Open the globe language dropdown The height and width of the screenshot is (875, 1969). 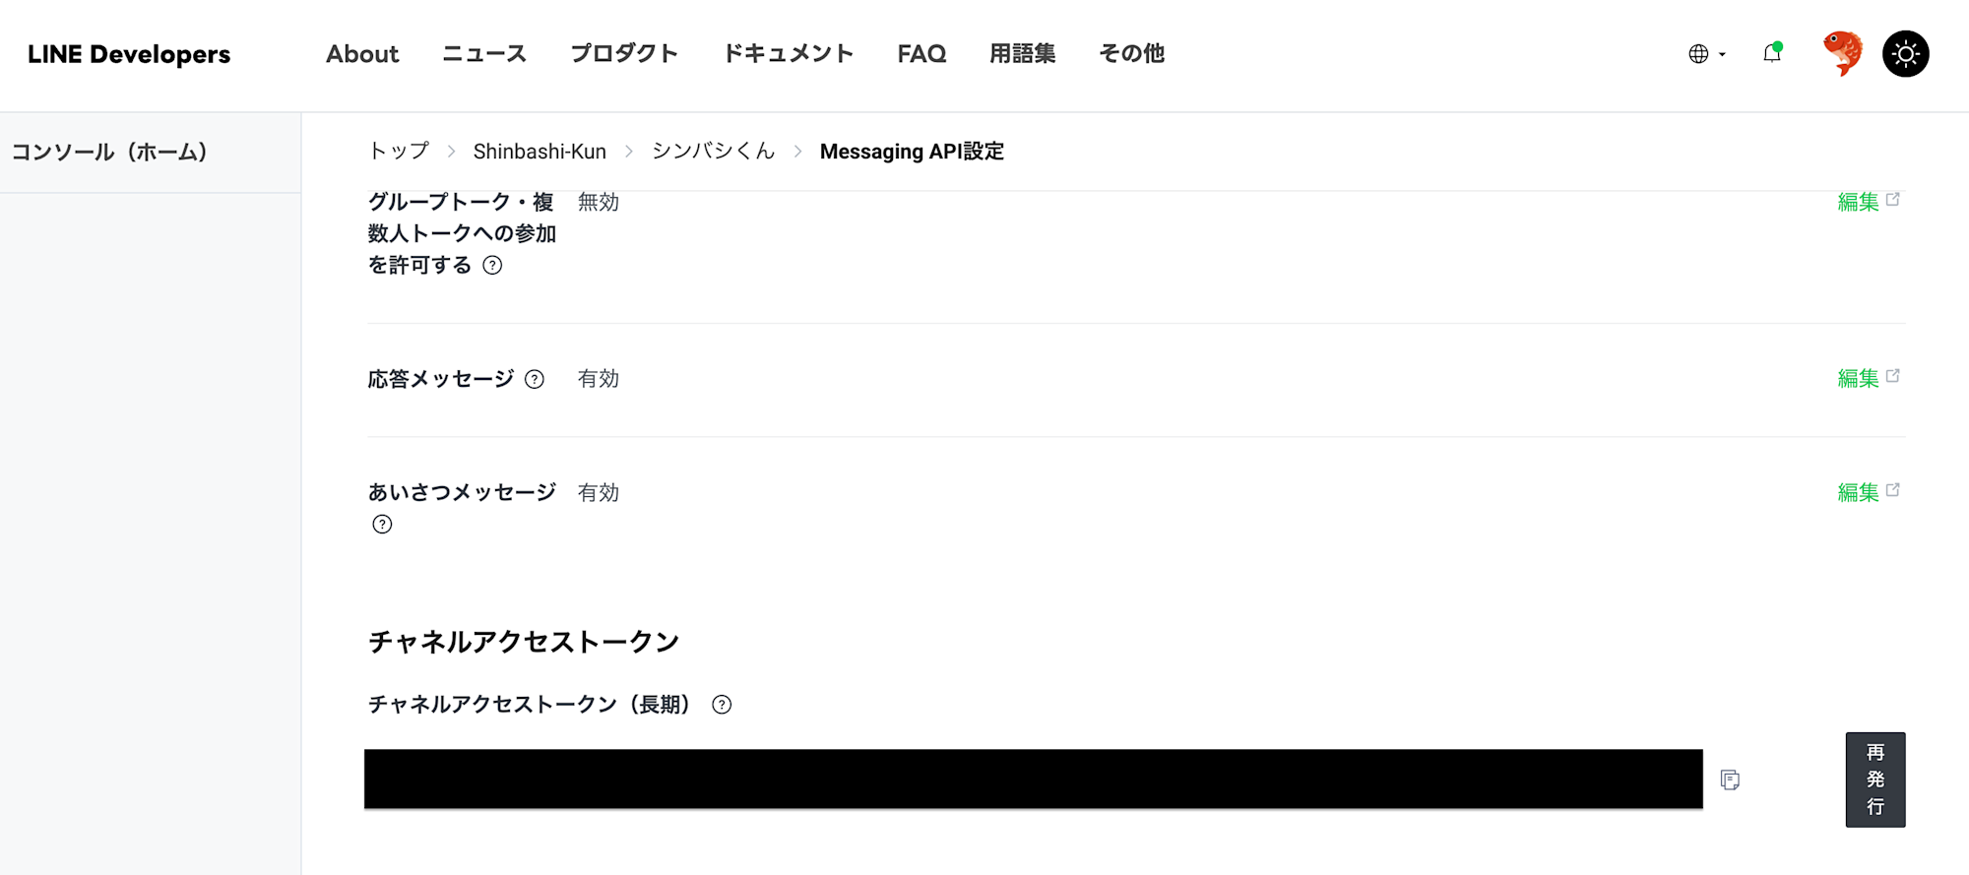[x=1706, y=54]
